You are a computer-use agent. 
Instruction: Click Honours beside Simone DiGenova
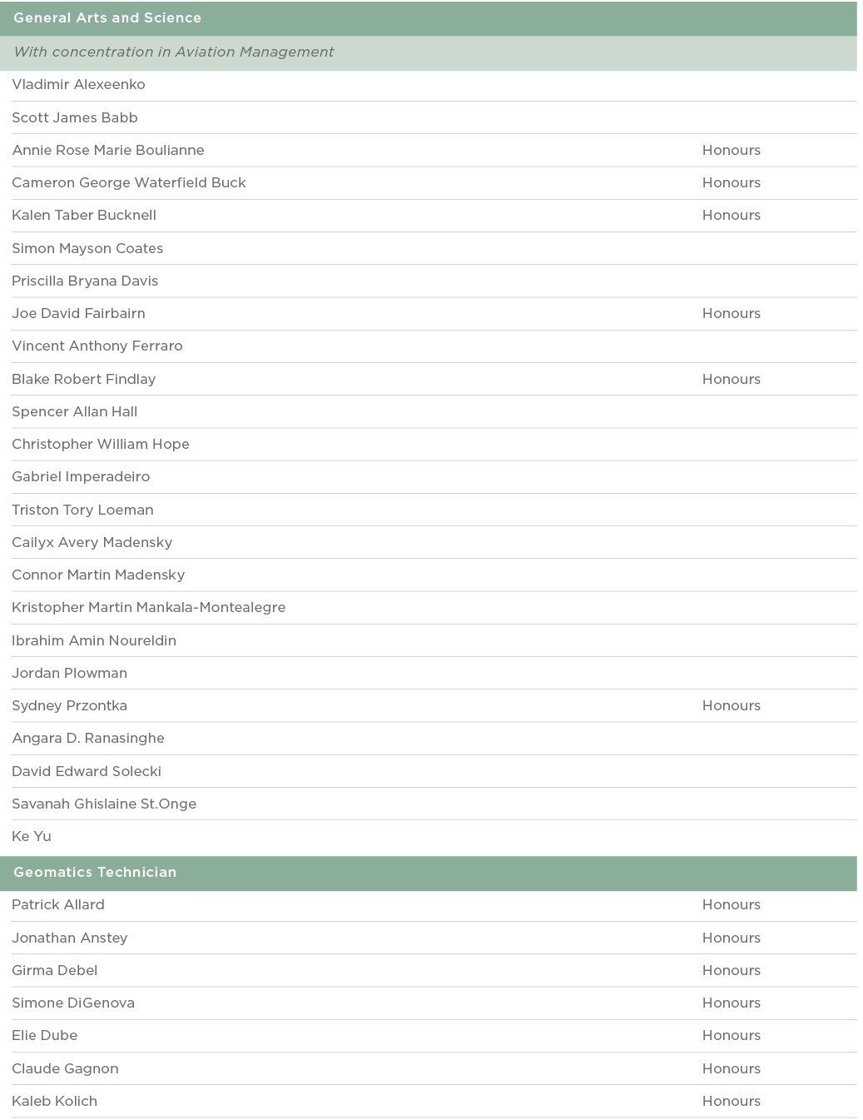tap(731, 1003)
